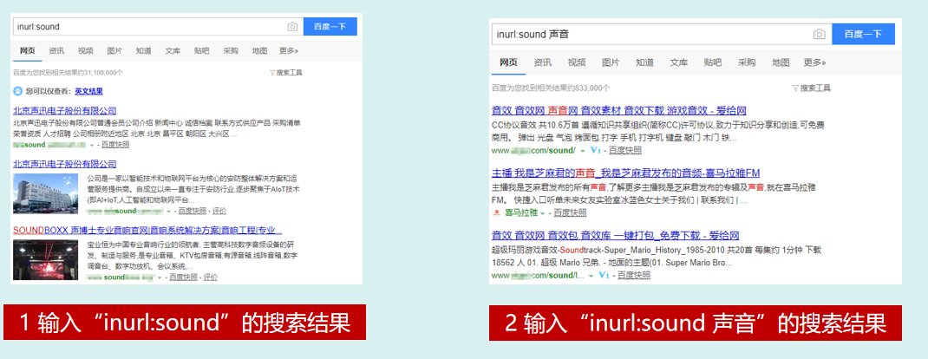Expand 更多» in the left window

pos(289,51)
